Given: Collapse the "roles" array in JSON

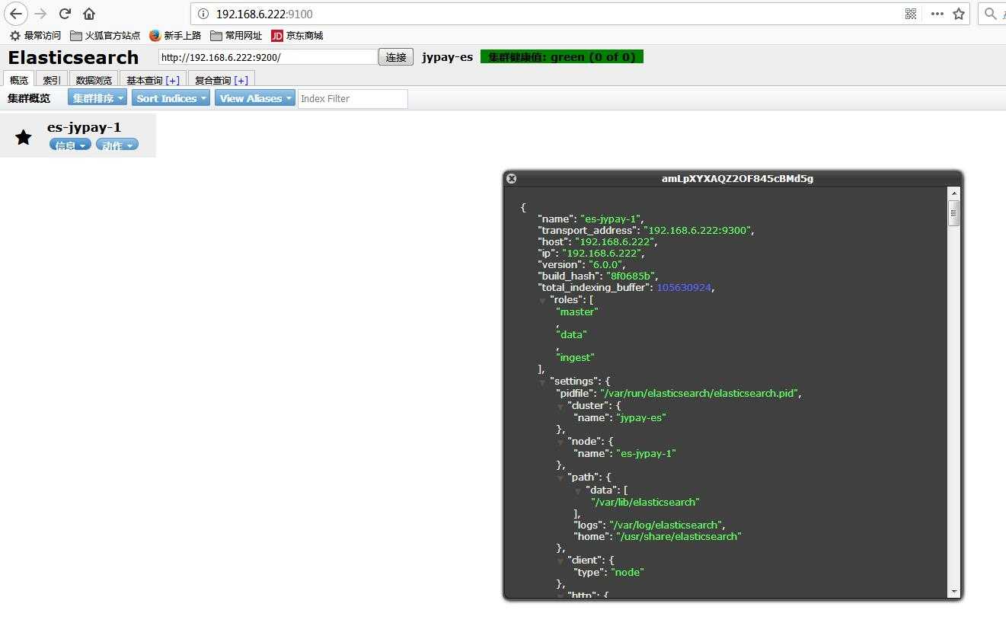Looking at the screenshot, I should click(x=543, y=300).
